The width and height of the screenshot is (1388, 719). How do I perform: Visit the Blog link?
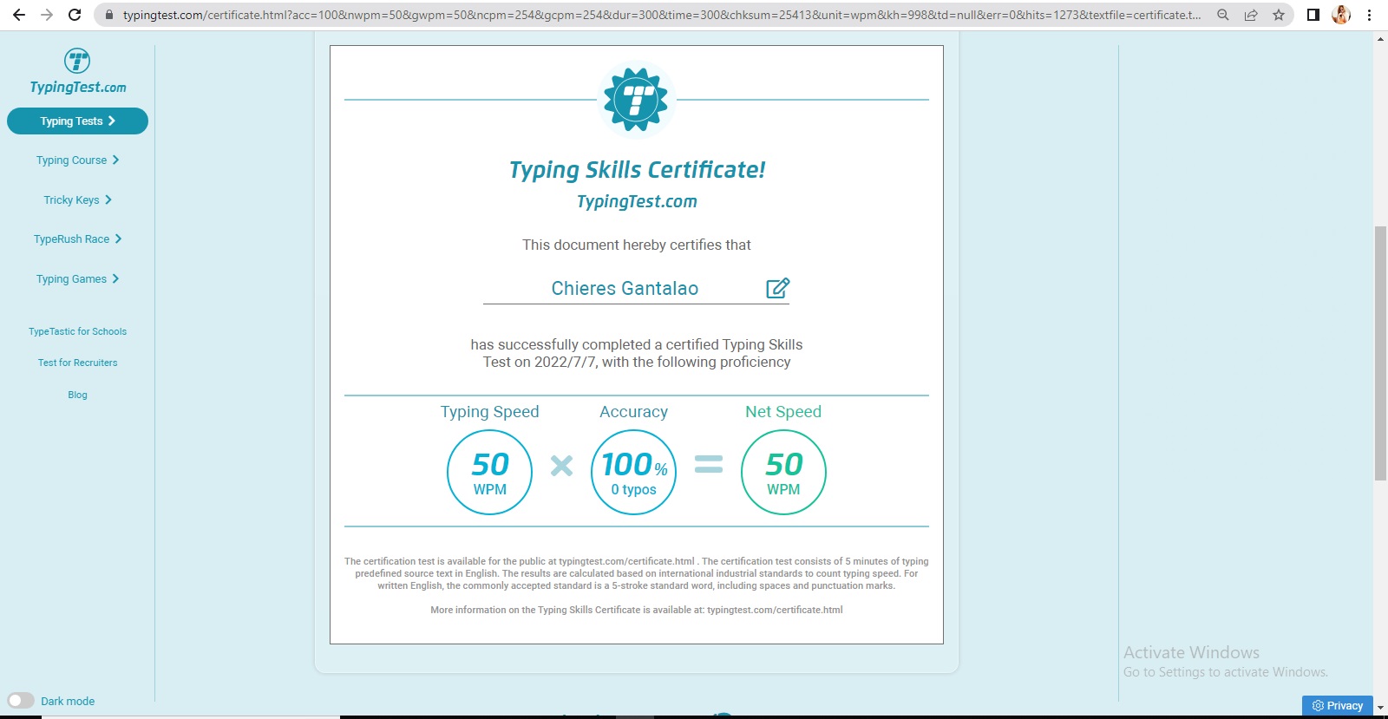(x=77, y=395)
